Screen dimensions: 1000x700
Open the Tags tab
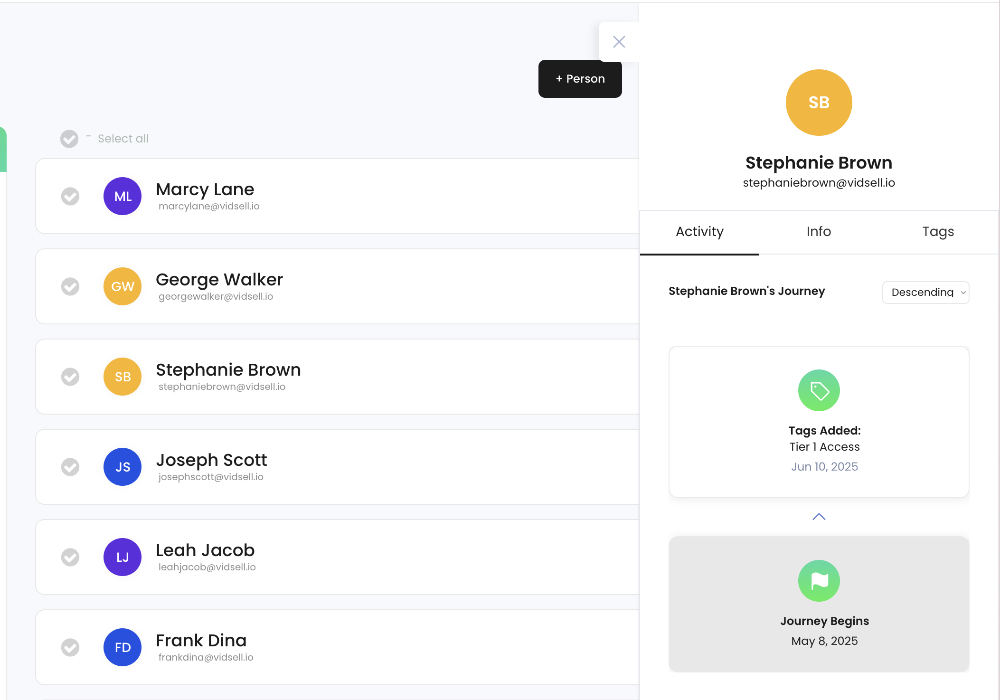click(x=938, y=231)
